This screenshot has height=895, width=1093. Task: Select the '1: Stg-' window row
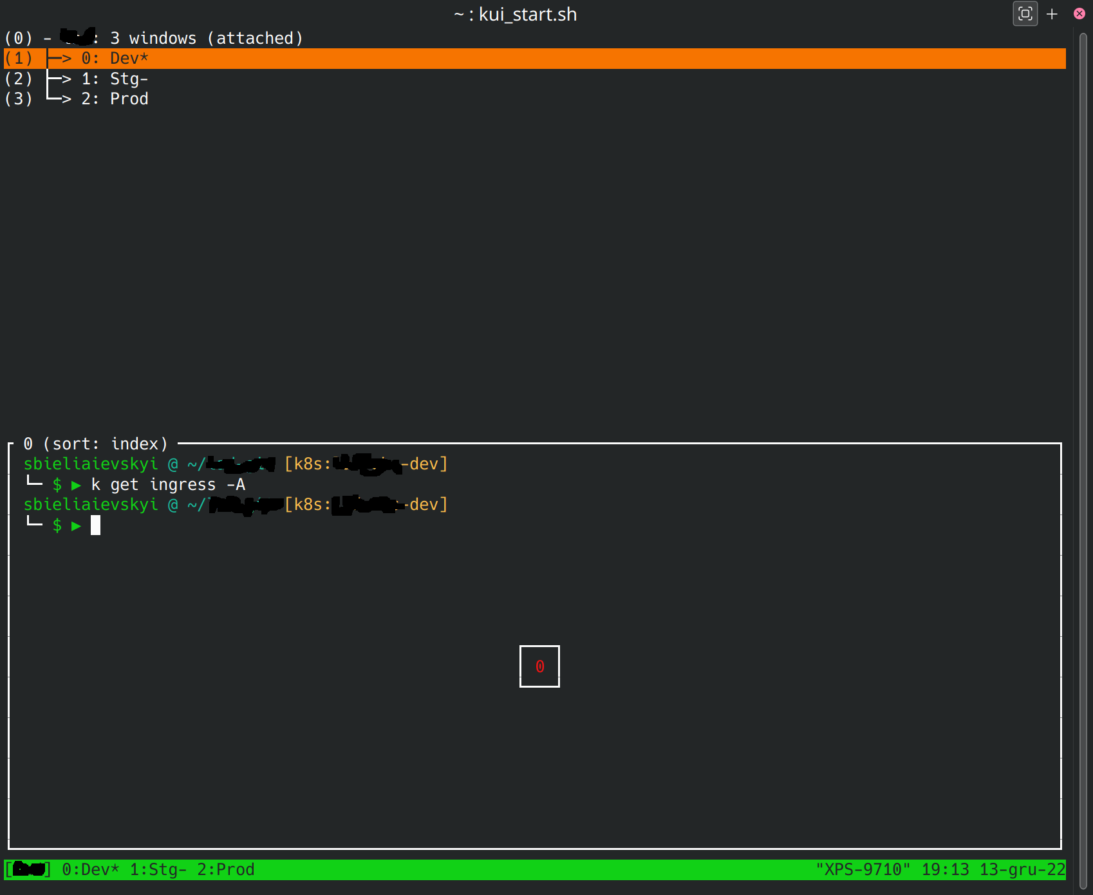tap(534, 79)
